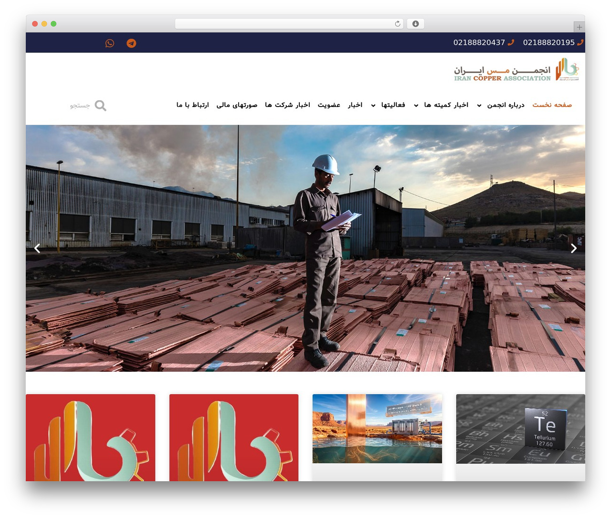Reload page using the browser refresh icon
The width and height of the screenshot is (611, 518).
click(398, 24)
